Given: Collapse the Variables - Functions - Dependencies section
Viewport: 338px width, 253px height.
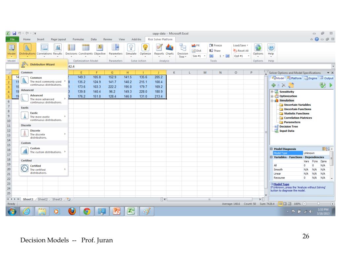Looking at the screenshot, I should click(271, 157).
